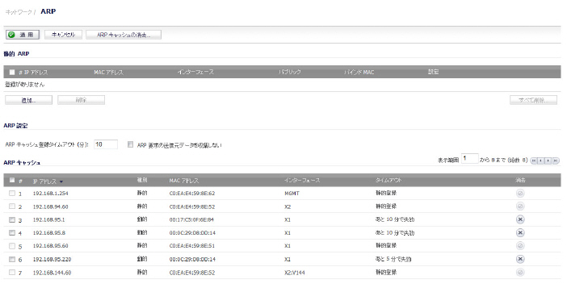Check the row 6 checkbox for 192.168.95.220
Image resolution: width=567 pixels, height=292 pixels.
[12, 259]
